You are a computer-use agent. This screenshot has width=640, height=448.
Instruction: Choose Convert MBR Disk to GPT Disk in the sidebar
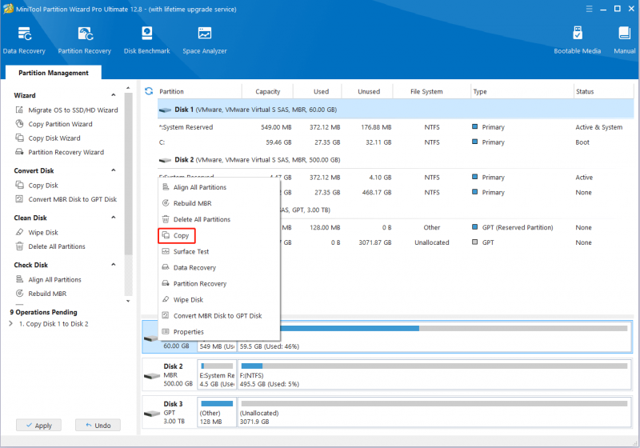(x=66, y=199)
